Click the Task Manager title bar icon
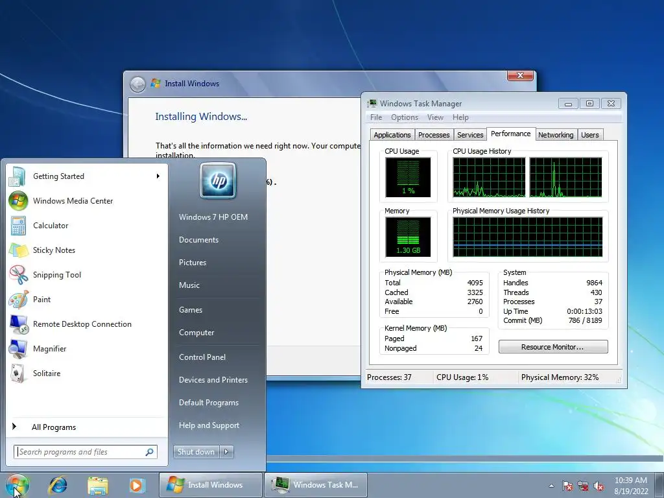Image resolution: width=664 pixels, height=498 pixels. [372, 103]
